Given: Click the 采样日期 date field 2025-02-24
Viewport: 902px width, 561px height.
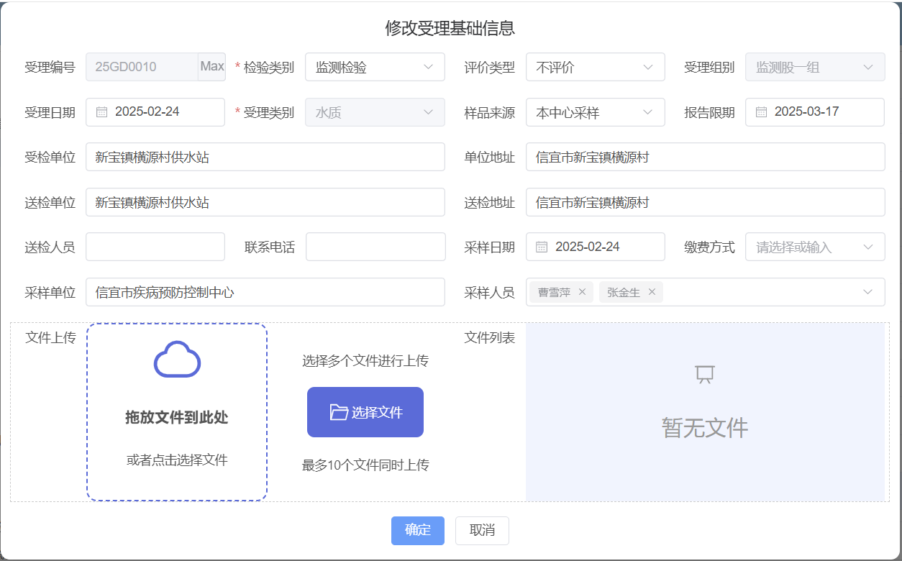Looking at the screenshot, I should (x=596, y=247).
